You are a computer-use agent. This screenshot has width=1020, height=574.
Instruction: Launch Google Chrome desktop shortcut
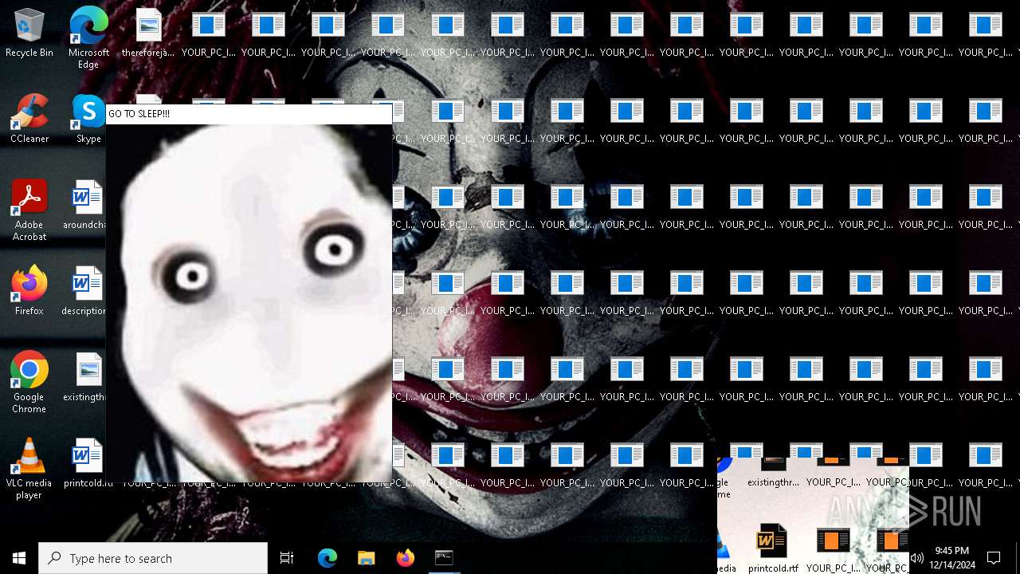click(29, 382)
